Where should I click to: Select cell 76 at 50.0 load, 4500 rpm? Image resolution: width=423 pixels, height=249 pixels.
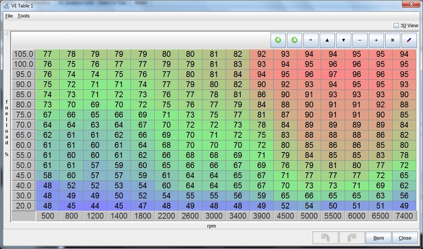(285, 165)
